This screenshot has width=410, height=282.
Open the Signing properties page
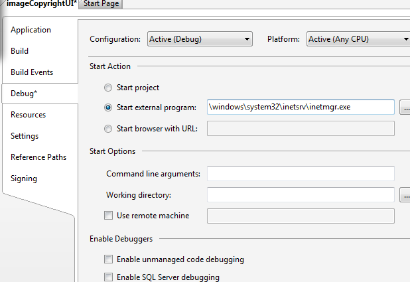(24, 178)
